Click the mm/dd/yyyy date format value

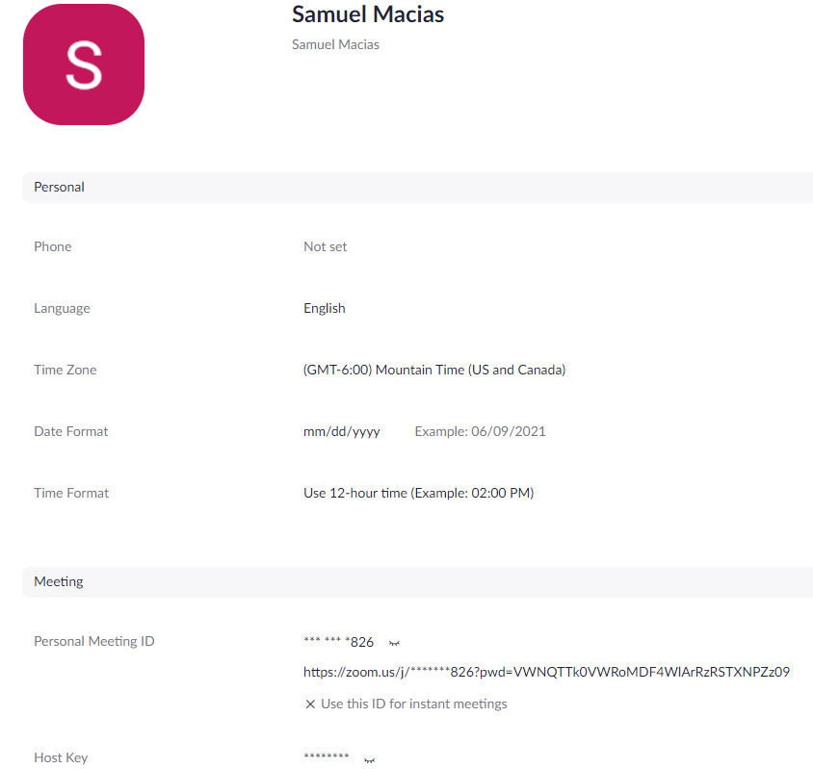click(x=342, y=431)
